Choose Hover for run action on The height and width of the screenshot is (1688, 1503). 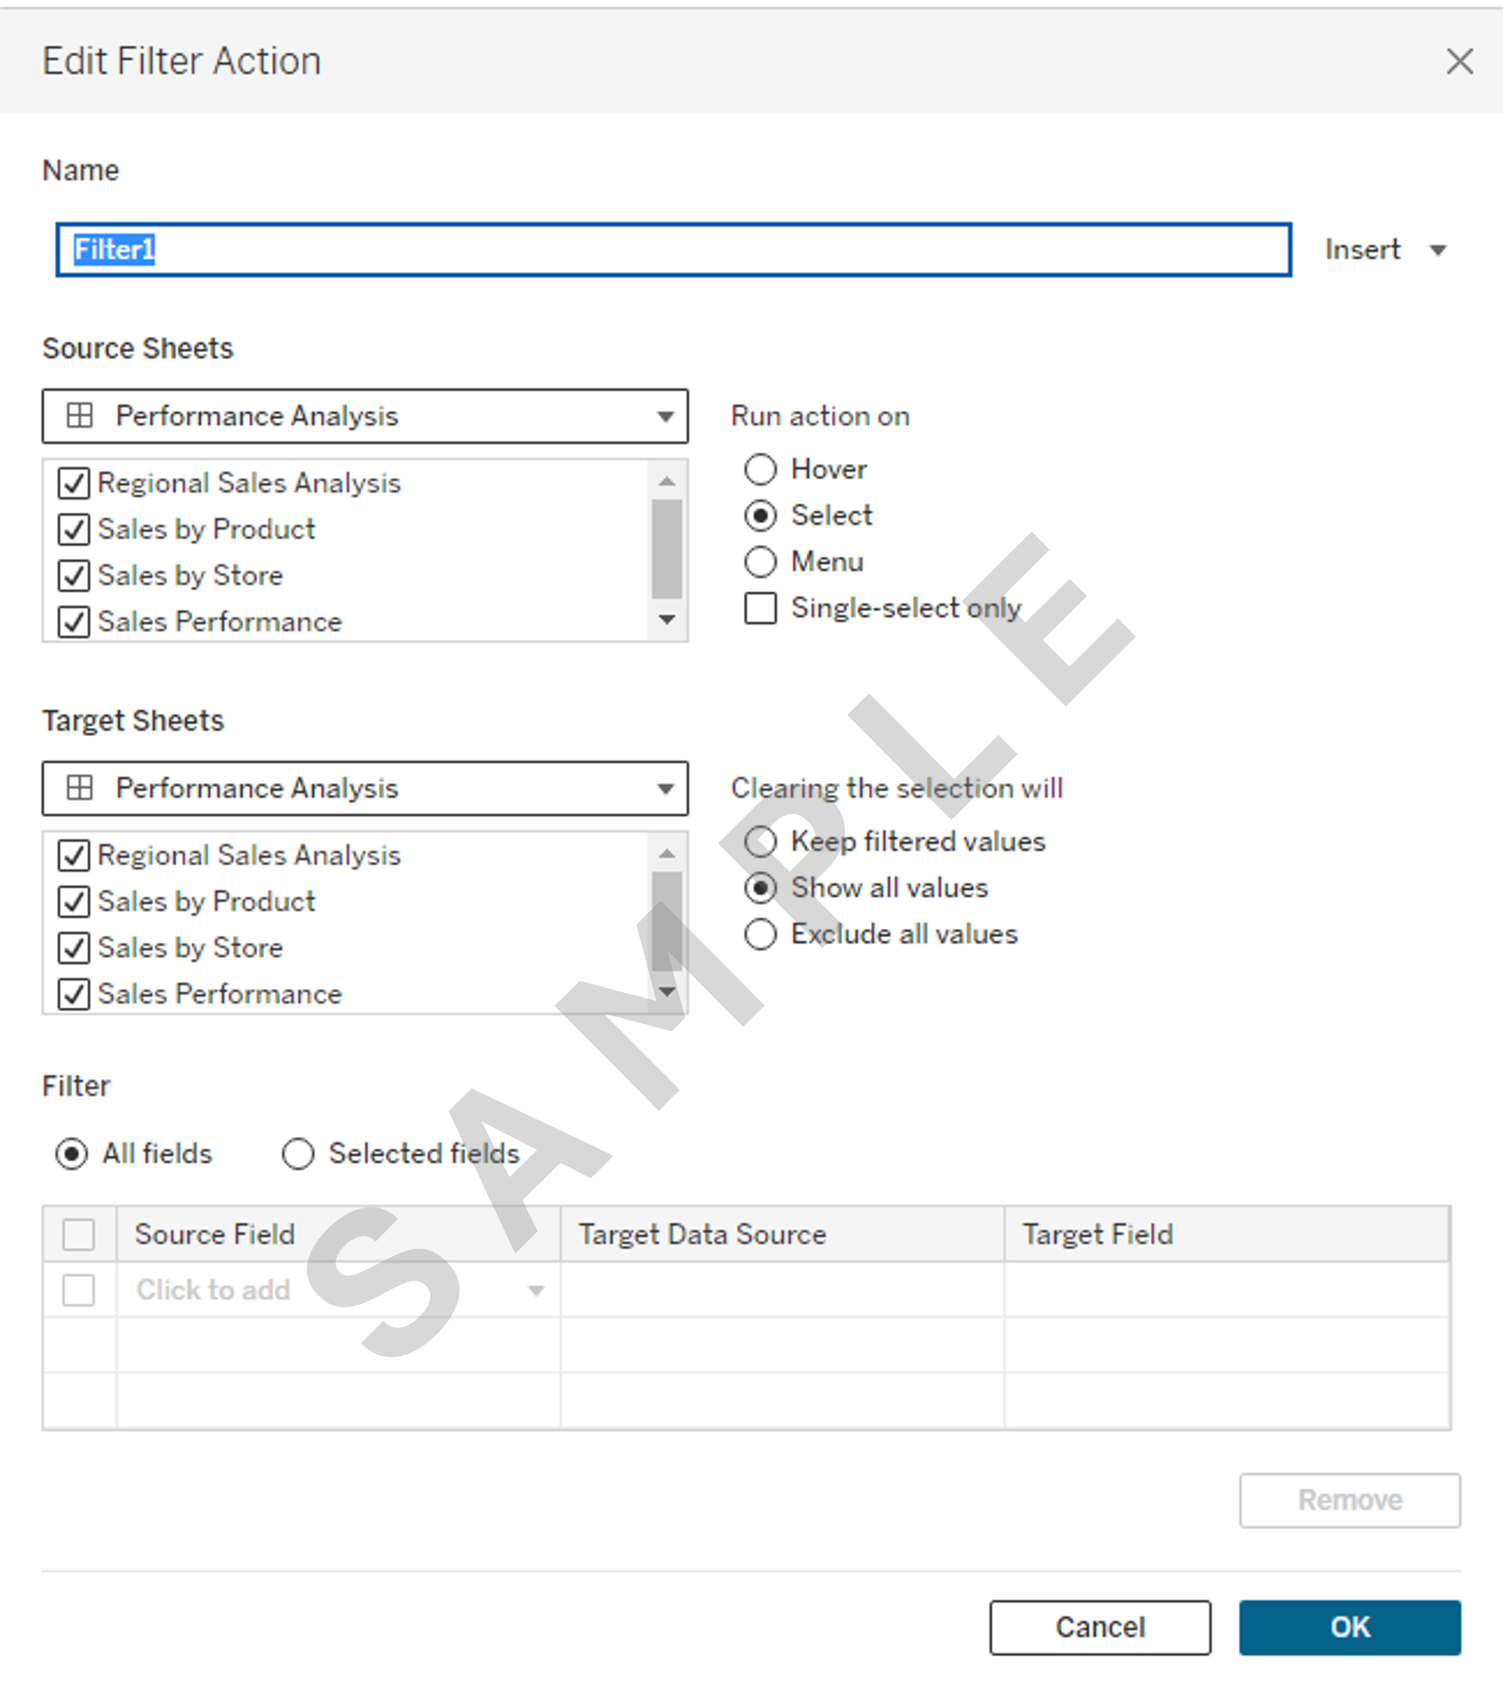point(760,470)
